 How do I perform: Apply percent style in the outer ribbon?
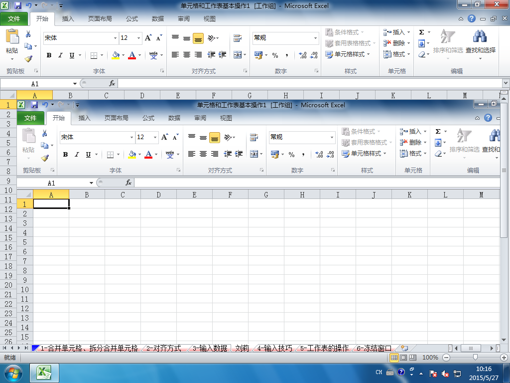(275, 55)
